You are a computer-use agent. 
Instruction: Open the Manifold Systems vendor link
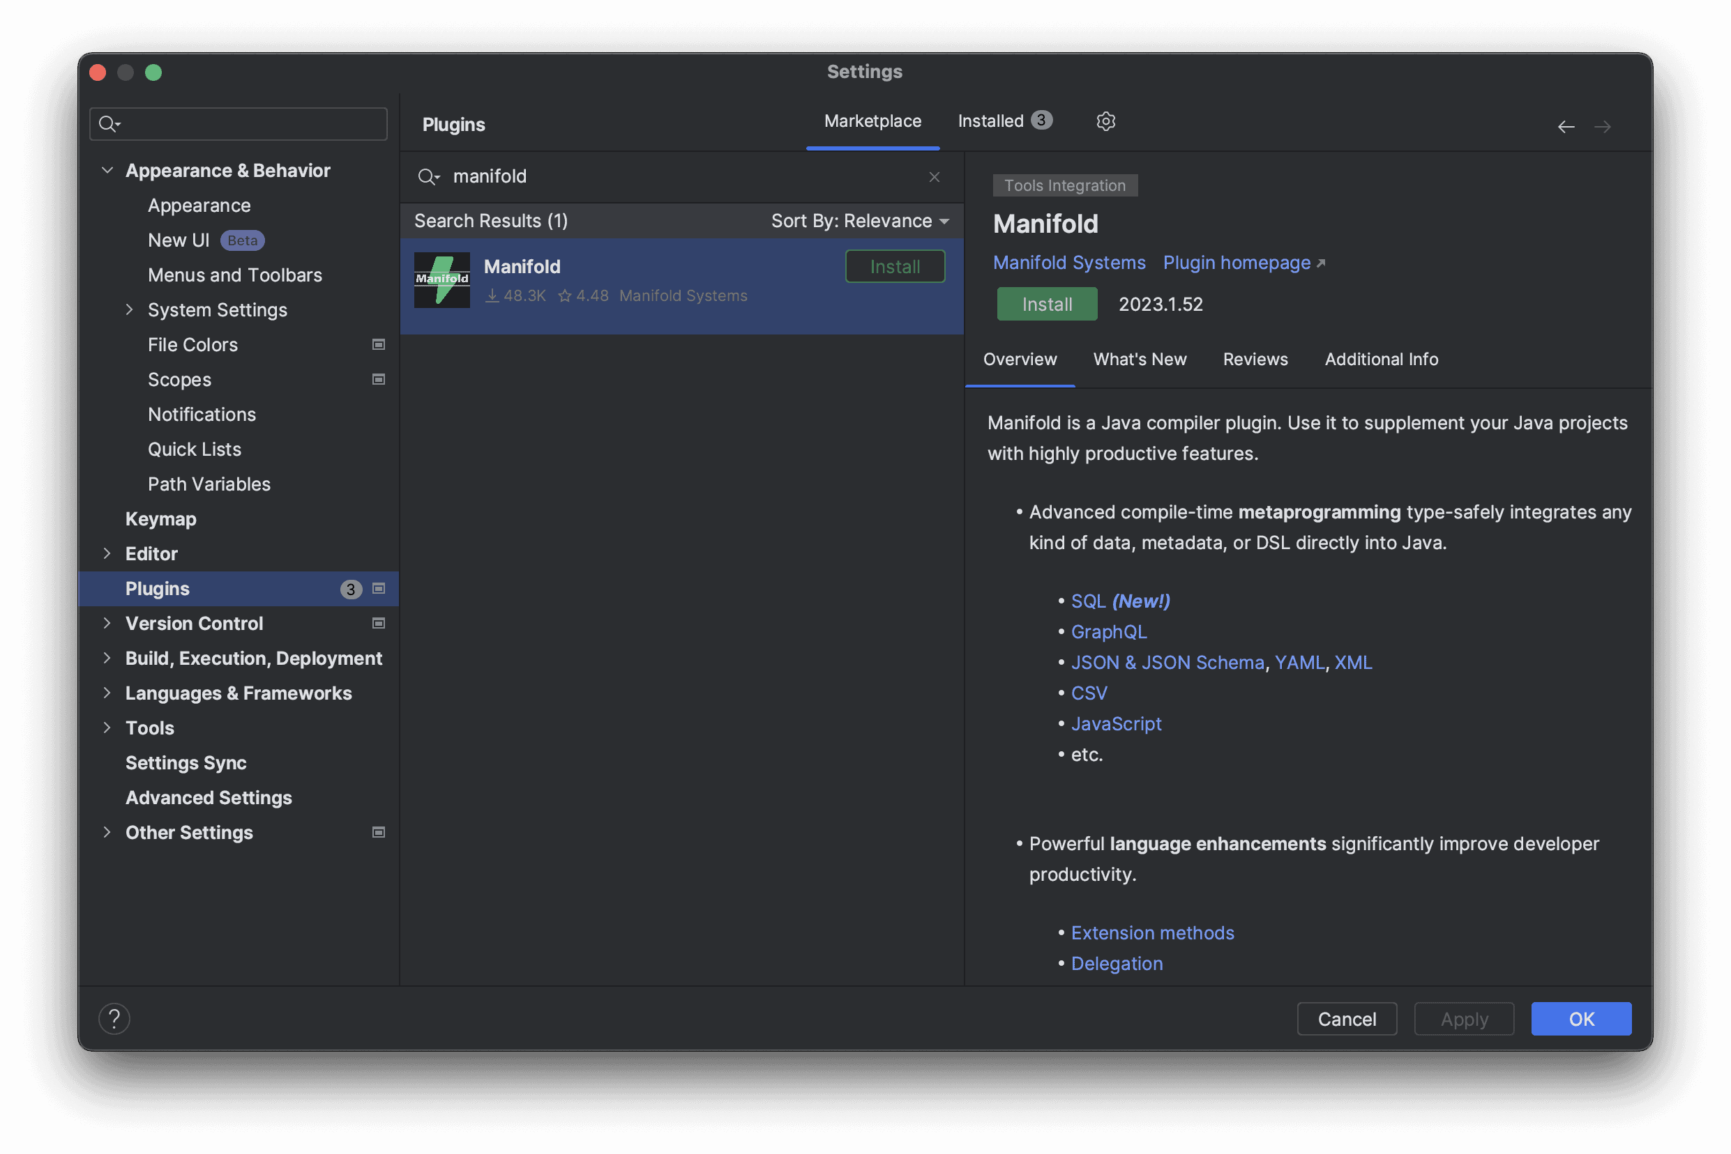1069,263
